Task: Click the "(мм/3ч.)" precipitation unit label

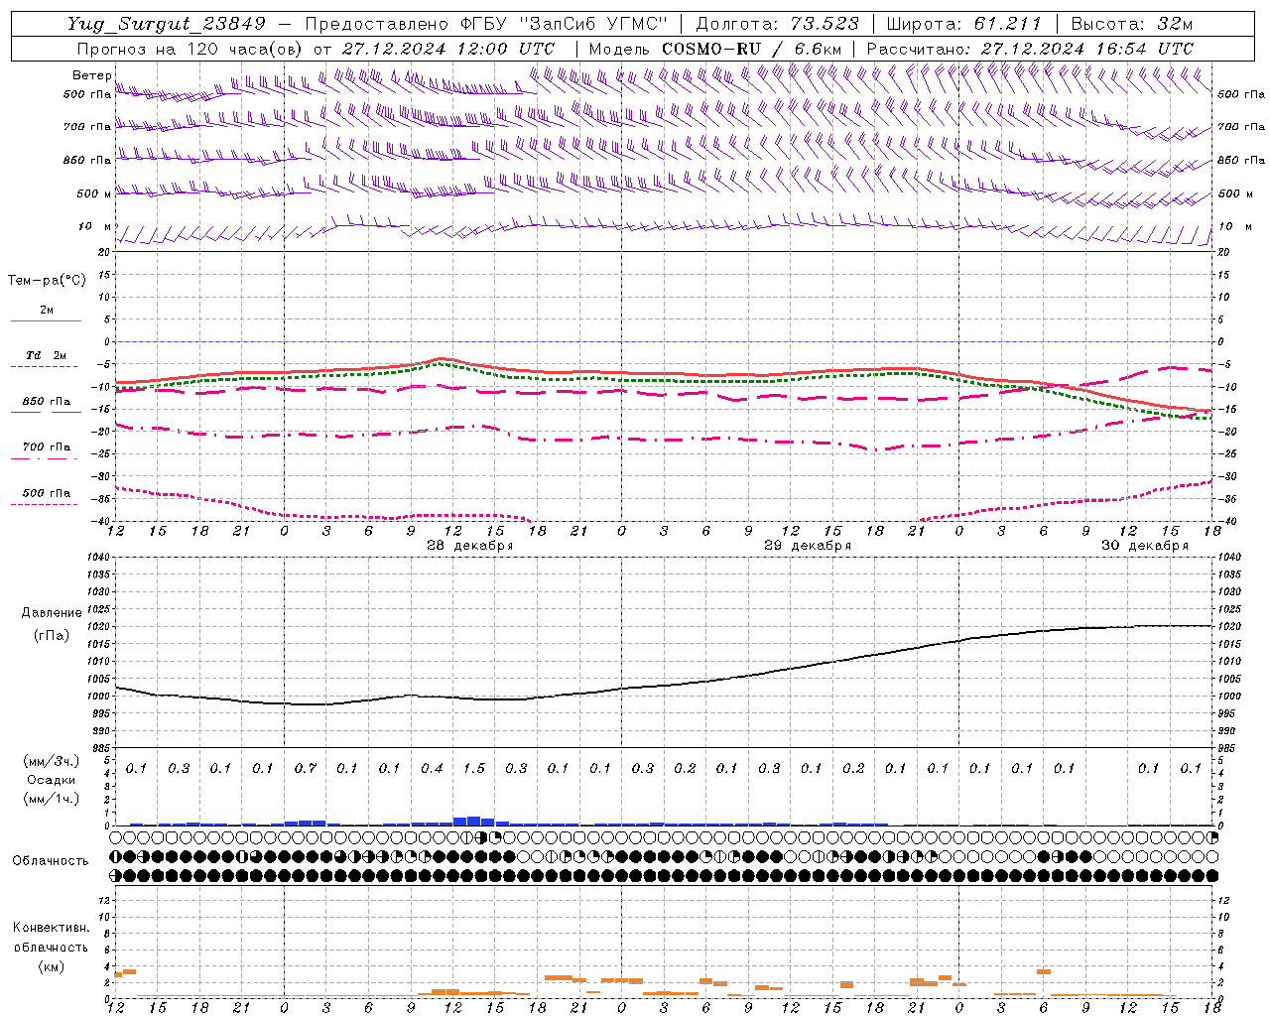Action: tap(52, 761)
